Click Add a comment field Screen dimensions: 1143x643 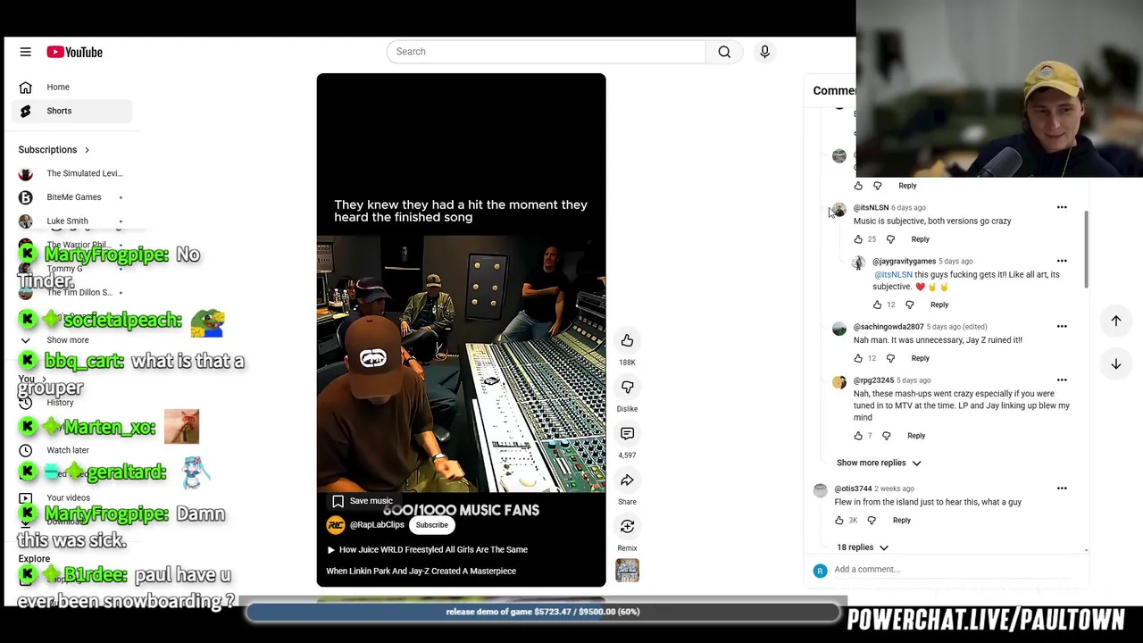coord(955,569)
